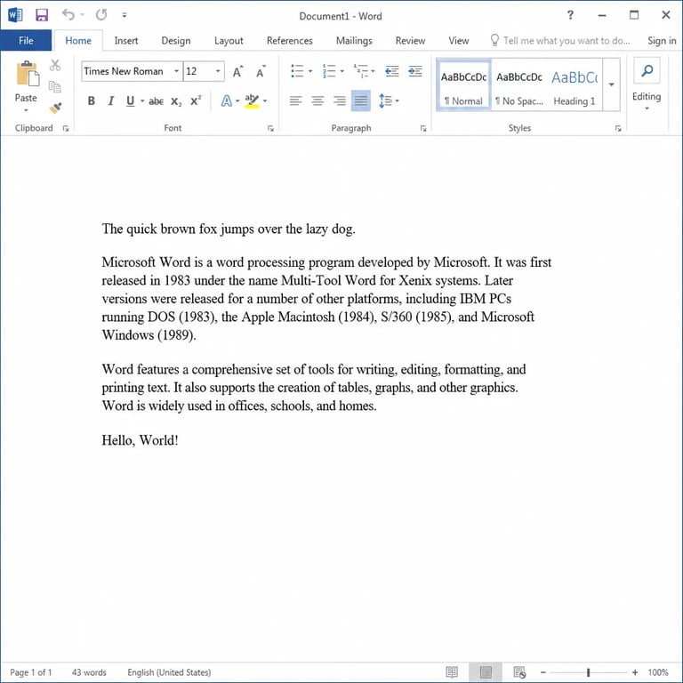Open the Paste options arrow
The width and height of the screenshot is (683, 683).
click(x=26, y=110)
